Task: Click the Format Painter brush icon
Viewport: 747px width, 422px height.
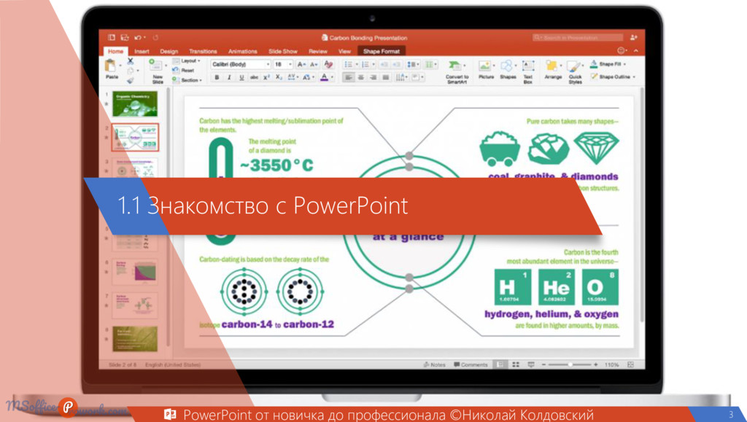Action: (131, 80)
